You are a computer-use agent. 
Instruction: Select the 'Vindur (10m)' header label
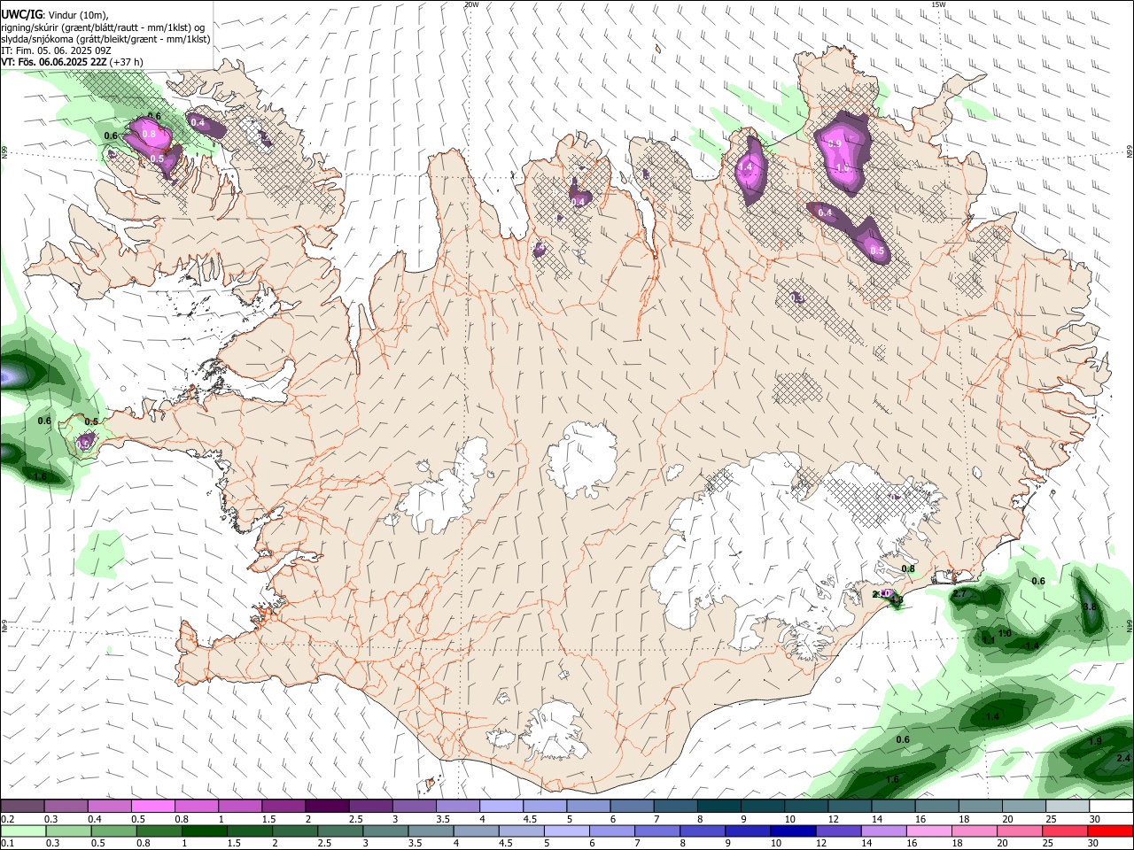click(x=78, y=13)
